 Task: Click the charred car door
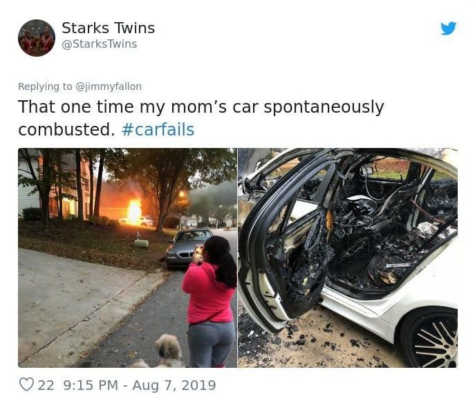[286, 239]
